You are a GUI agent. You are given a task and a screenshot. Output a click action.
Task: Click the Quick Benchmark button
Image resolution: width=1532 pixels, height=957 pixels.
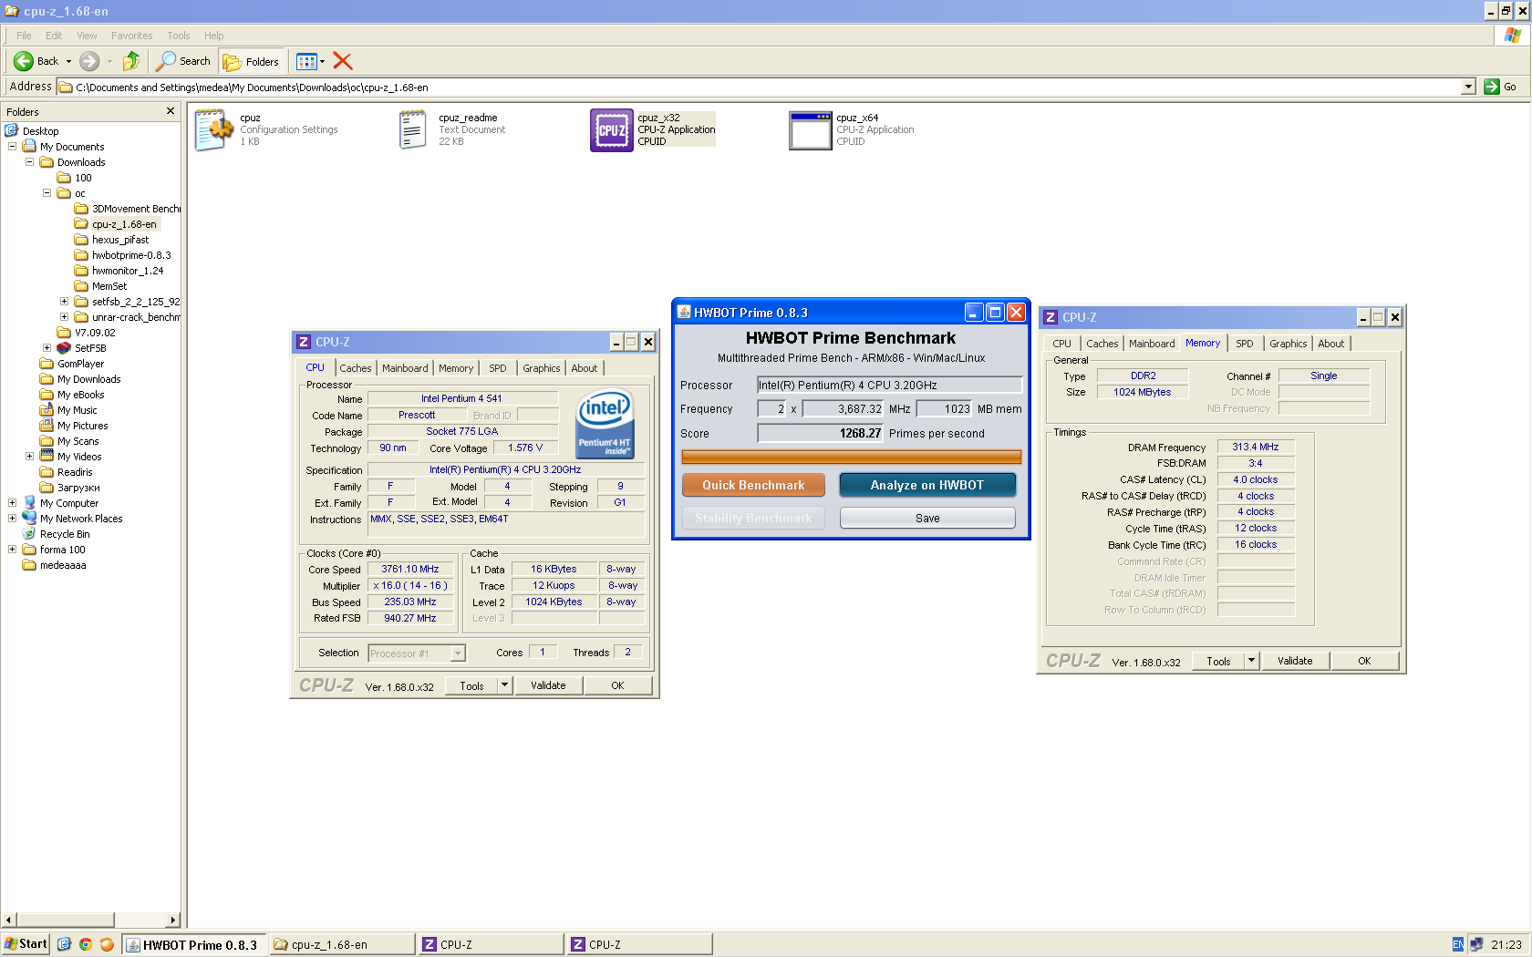[753, 485]
